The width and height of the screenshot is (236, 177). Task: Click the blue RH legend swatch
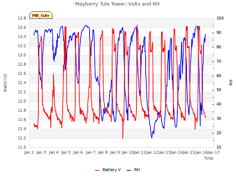(129, 170)
